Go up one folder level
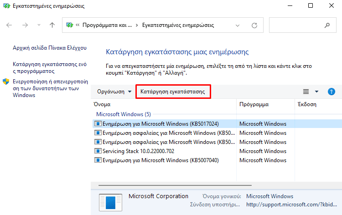Viewport: 342px width, 215px height. pyautogui.click(x=52, y=25)
